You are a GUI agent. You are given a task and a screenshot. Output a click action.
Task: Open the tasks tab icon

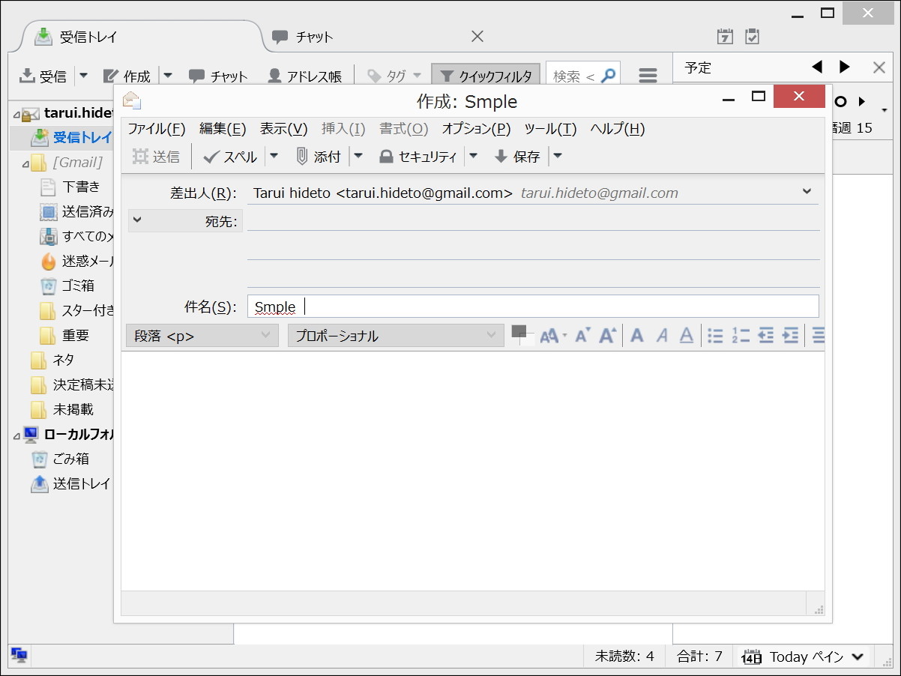(x=753, y=37)
